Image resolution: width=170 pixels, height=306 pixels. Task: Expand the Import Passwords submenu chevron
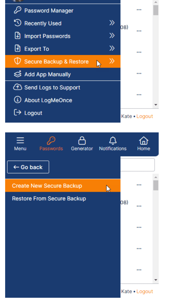click(112, 36)
